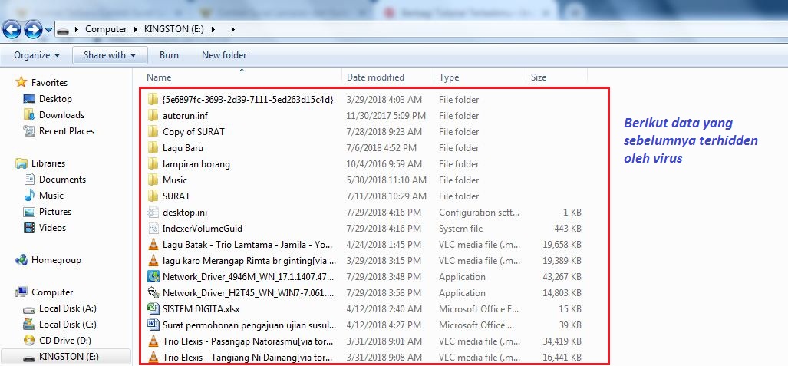Click the 11/30/2017 5:09 PM date cell
Image resolution: width=788 pixels, height=366 pixels.
pyautogui.click(x=386, y=116)
